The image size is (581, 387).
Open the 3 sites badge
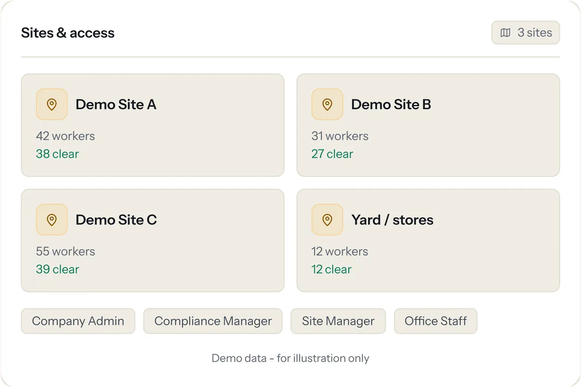(526, 33)
